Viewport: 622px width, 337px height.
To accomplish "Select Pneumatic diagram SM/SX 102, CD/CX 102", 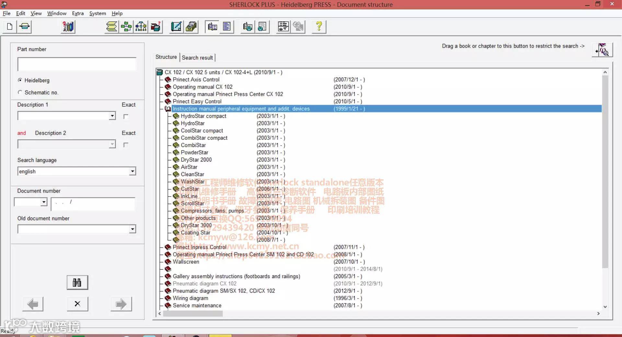I will (224, 291).
